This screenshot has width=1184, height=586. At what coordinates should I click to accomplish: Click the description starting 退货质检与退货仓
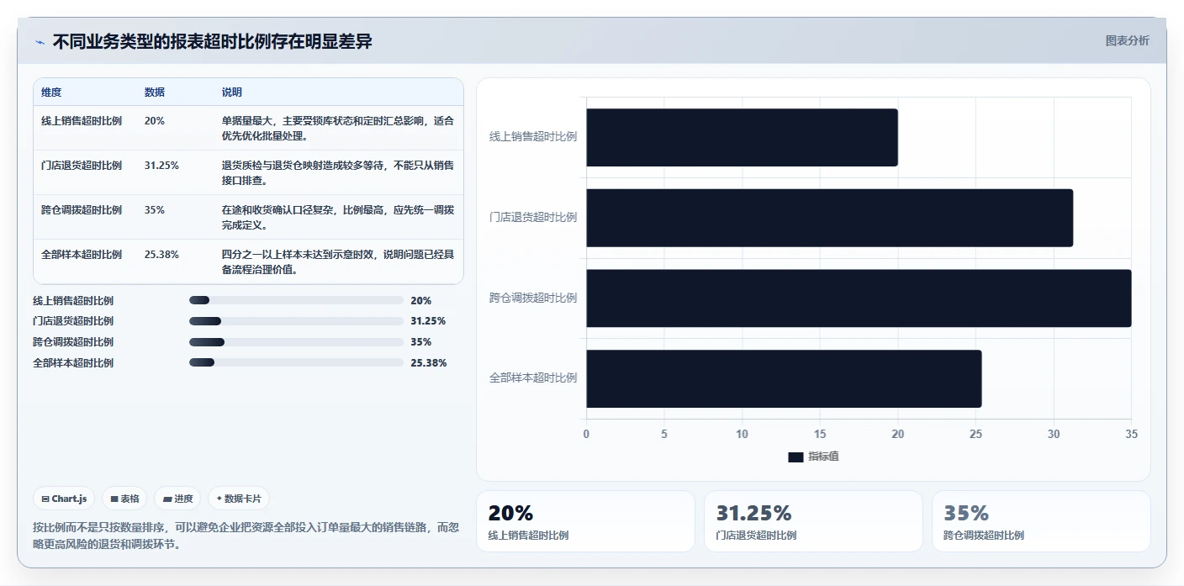(x=338, y=172)
